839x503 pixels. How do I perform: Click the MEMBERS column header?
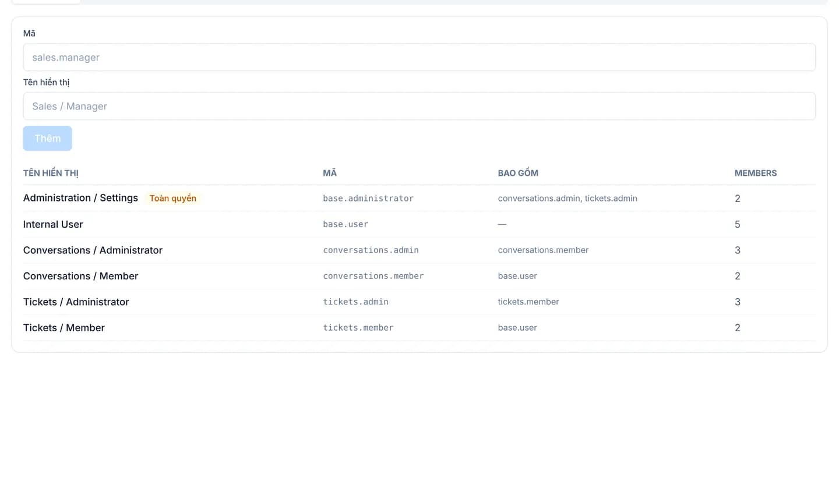click(x=756, y=173)
